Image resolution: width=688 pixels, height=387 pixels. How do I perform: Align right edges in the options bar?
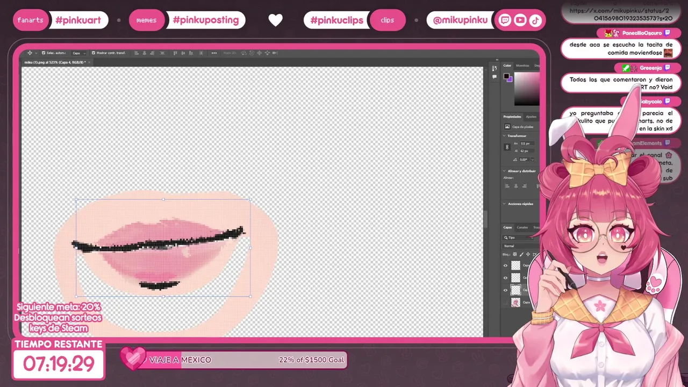click(152, 53)
